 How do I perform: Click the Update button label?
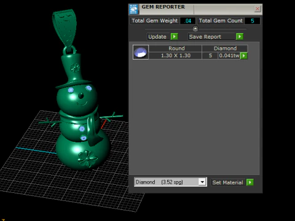tap(159, 37)
